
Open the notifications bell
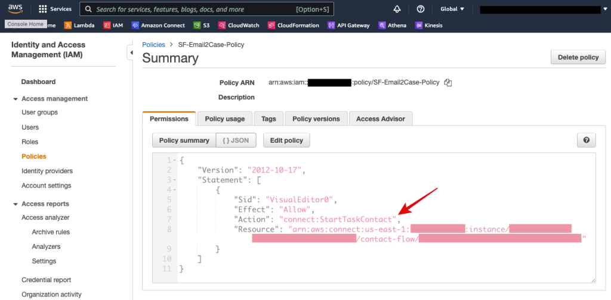(397, 9)
